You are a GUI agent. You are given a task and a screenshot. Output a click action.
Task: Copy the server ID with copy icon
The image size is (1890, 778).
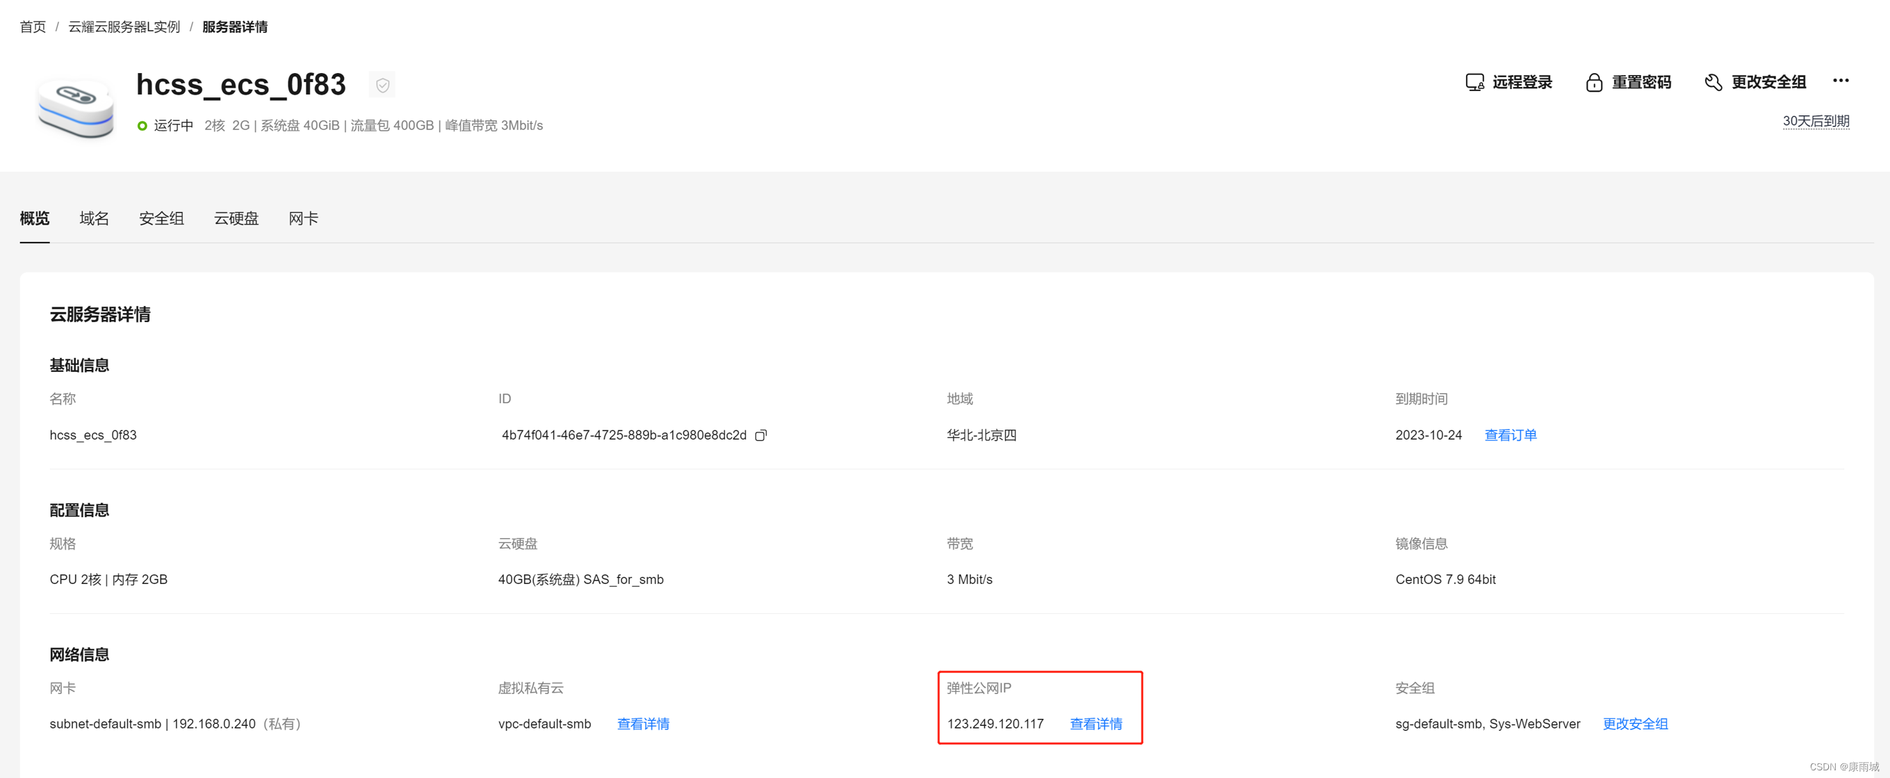(761, 435)
